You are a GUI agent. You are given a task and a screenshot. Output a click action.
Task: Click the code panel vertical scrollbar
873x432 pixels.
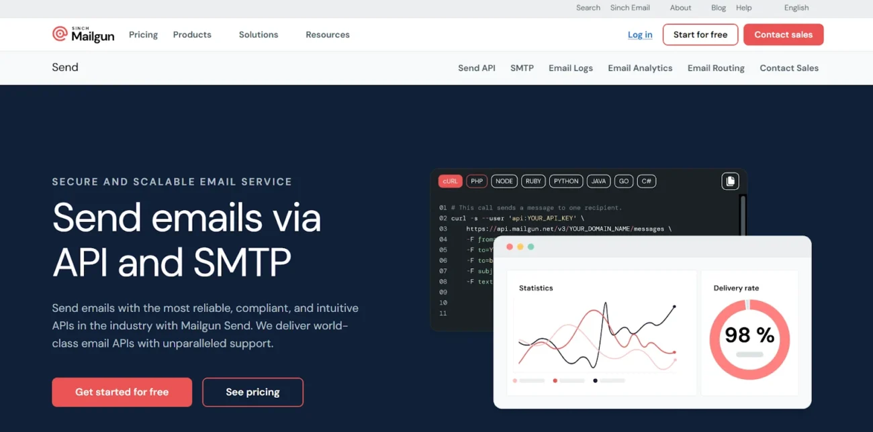point(743,215)
